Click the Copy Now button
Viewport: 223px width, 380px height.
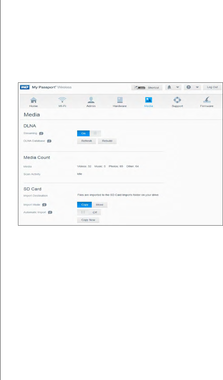point(88,220)
